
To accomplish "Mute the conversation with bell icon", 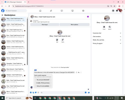I will (x=104, y=27).
